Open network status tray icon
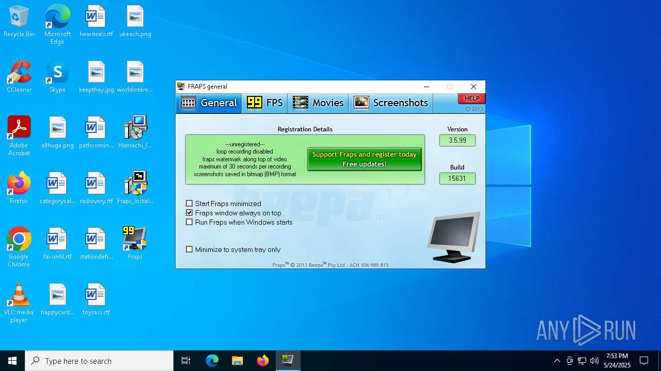 pyautogui.click(x=582, y=361)
